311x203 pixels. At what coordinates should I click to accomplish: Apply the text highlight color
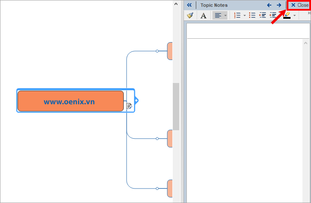pos(287,15)
